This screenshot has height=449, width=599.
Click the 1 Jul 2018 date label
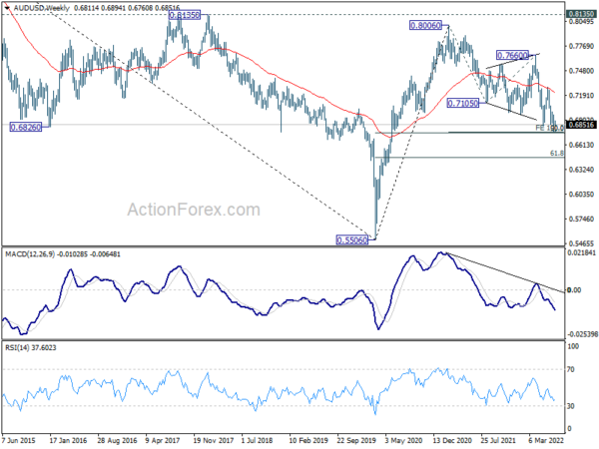(258, 440)
